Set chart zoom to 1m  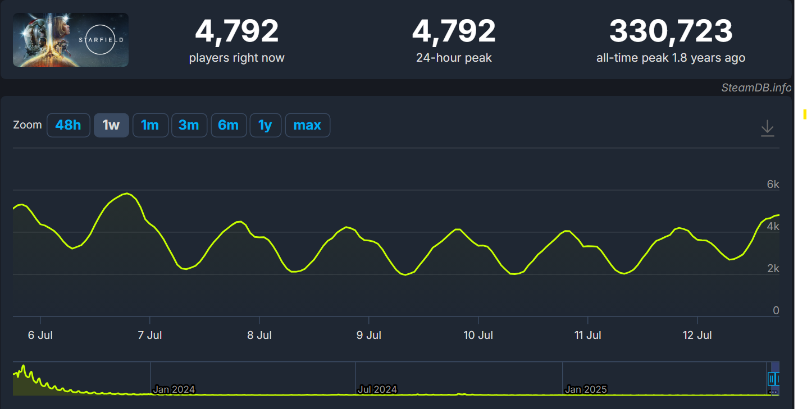tap(150, 125)
